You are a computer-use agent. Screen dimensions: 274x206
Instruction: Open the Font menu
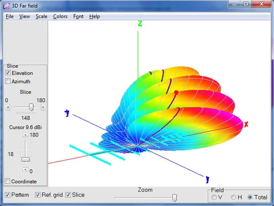click(x=78, y=17)
